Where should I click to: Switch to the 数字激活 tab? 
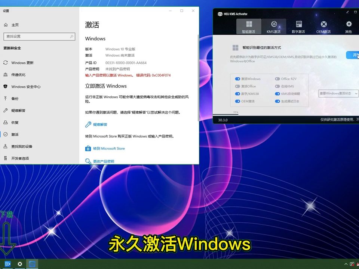tap(298, 27)
